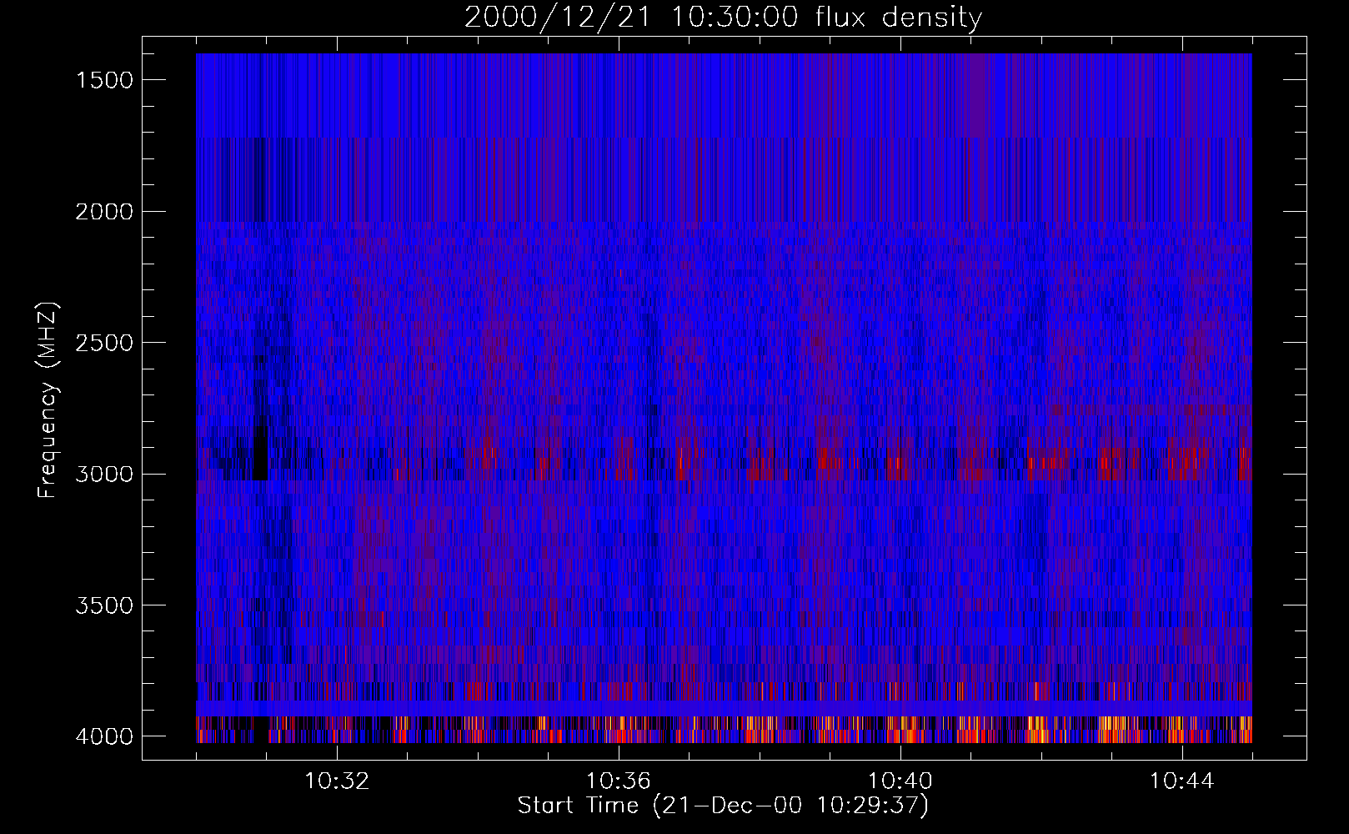The height and width of the screenshot is (834, 1349).
Task: Click the "Frequency (MHZ)" axis label
Action: [48, 400]
